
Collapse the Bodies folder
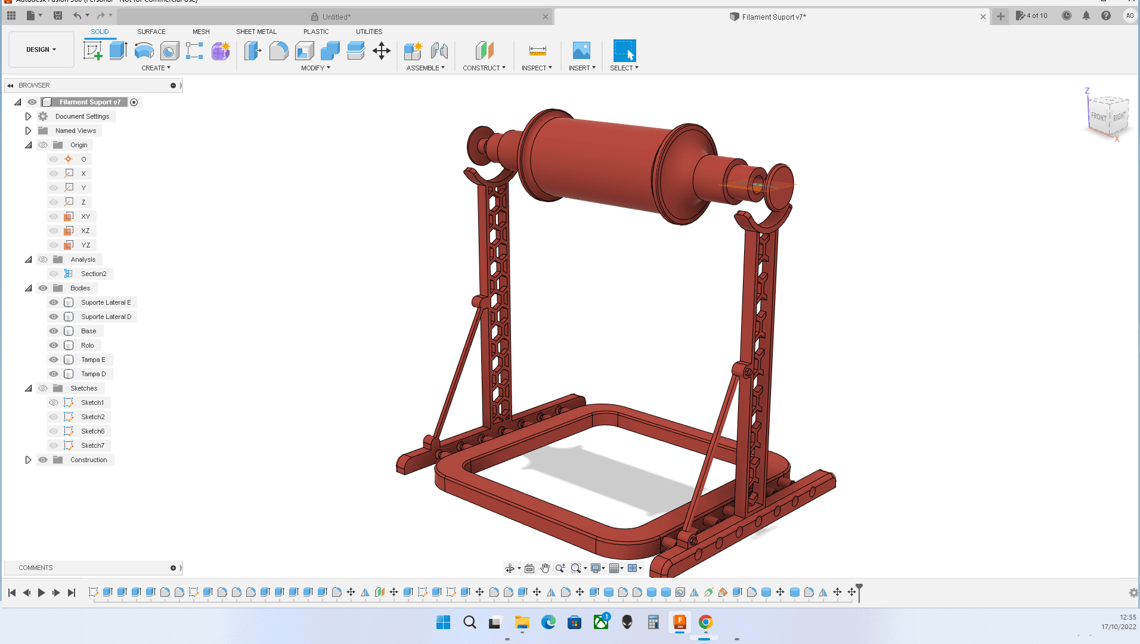click(28, 288)
